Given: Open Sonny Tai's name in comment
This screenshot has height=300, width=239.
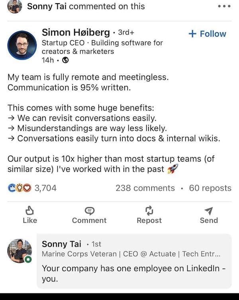Looking at the screenshot, I should pos(61,244).
